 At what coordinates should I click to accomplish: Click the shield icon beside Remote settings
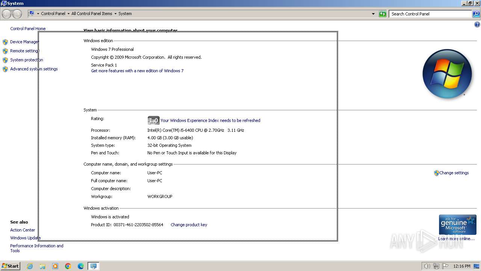coord(5,51)
